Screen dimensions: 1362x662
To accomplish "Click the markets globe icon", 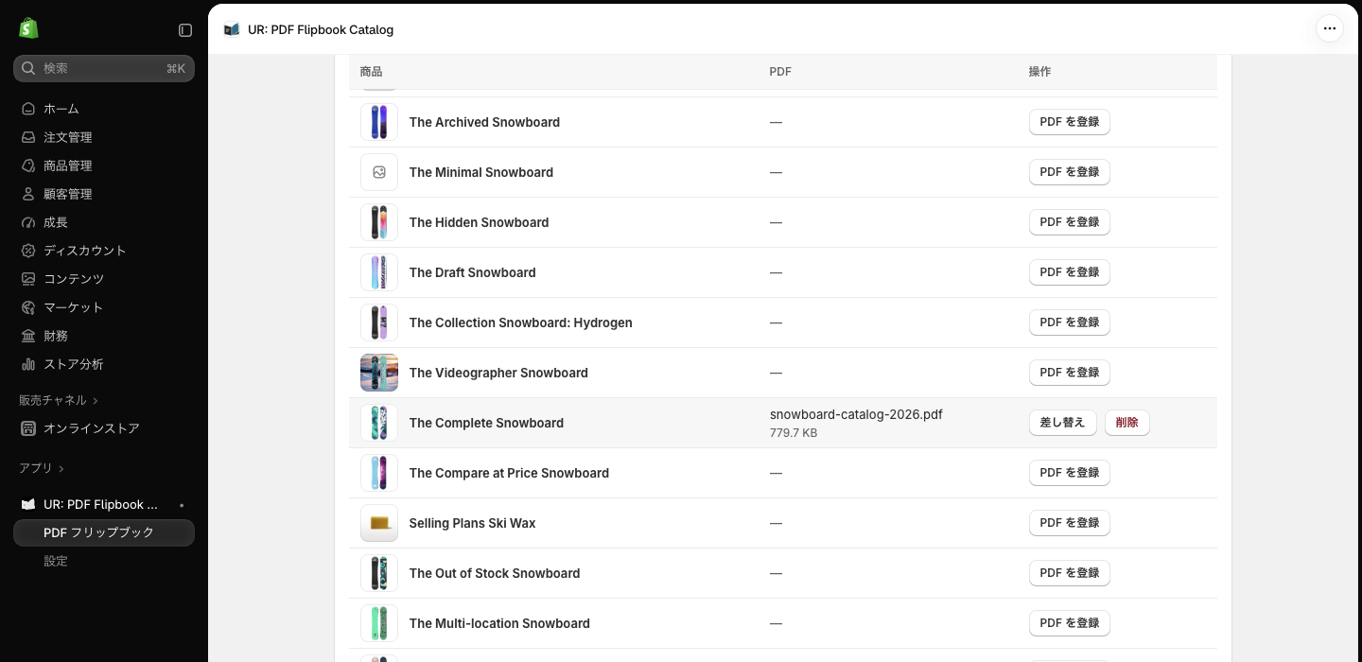I will pyautogui.click(x=28, y=307).
